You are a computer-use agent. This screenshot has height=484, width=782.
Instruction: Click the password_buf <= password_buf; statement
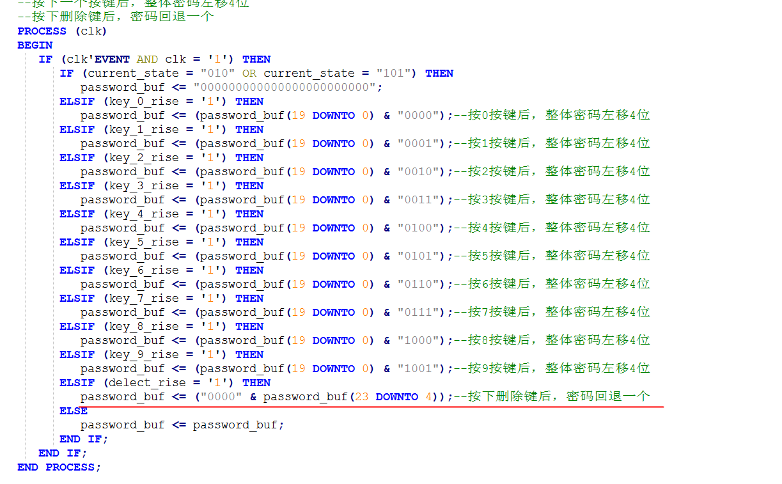182,425
